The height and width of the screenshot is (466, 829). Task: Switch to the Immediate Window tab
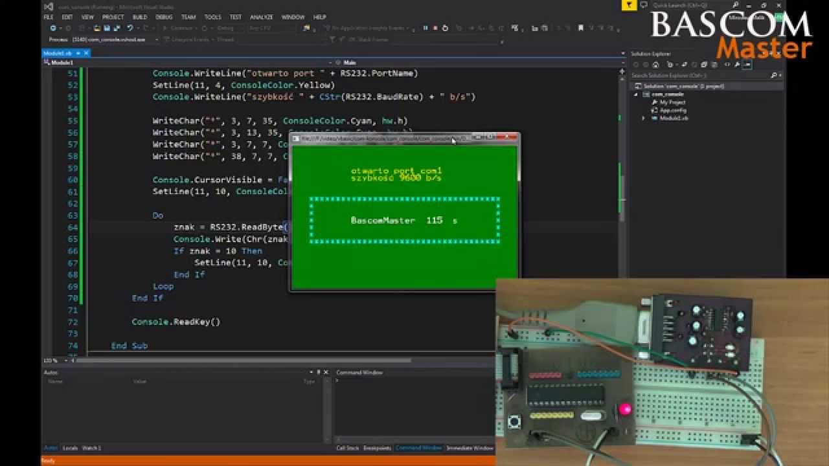coord(470,448)
